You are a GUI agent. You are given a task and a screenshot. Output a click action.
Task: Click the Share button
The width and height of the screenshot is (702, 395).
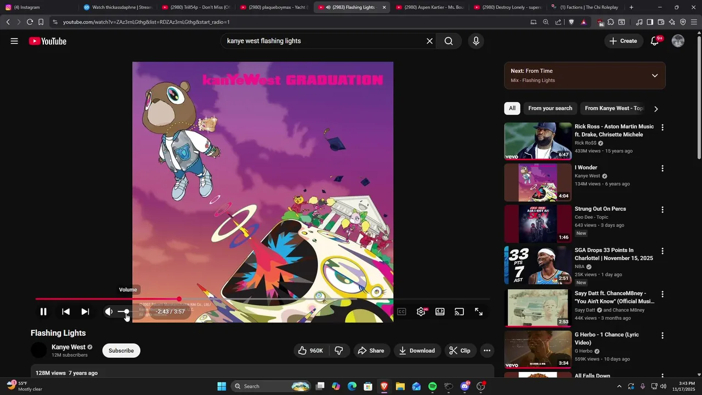point(371,351)
